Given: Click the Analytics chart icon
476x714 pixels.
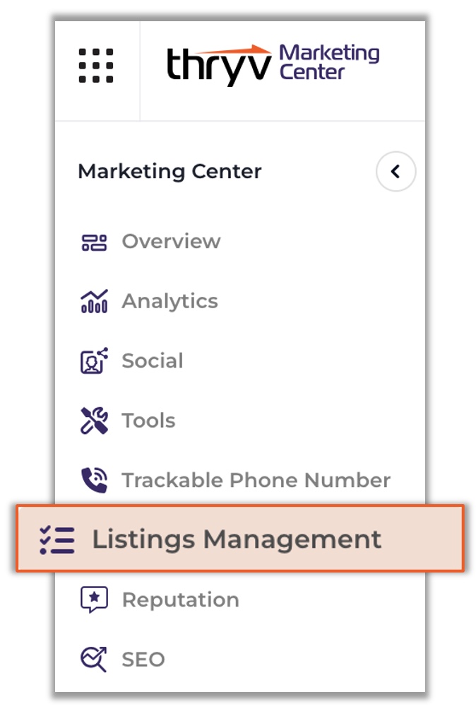Looking at the screenshot, I should (x=94, y=302).
